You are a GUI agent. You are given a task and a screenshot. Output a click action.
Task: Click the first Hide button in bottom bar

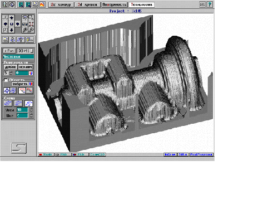(63, 154)
